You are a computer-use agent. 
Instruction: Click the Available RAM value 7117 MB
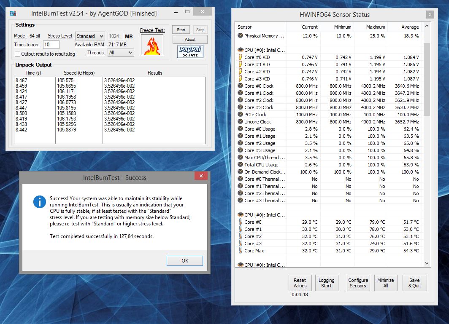click(x=117, y=45)
